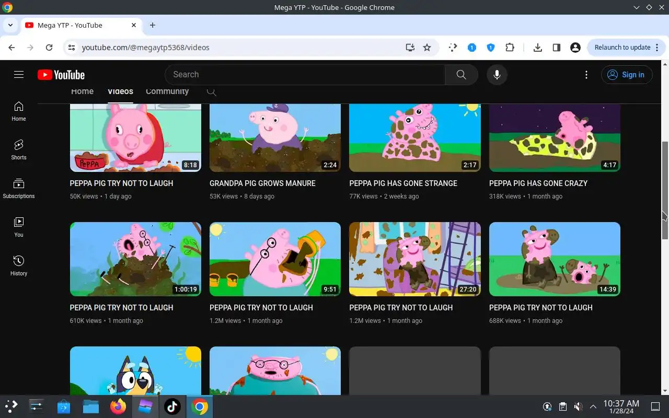Open the 14:39 video thumbnail
The image size is (669, 418).
pos(555,259)
